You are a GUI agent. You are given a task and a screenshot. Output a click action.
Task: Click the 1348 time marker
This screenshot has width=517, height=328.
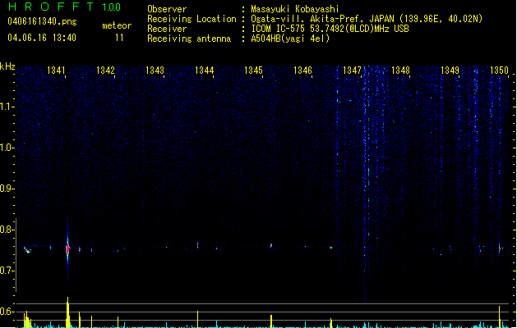pos(400,71)
